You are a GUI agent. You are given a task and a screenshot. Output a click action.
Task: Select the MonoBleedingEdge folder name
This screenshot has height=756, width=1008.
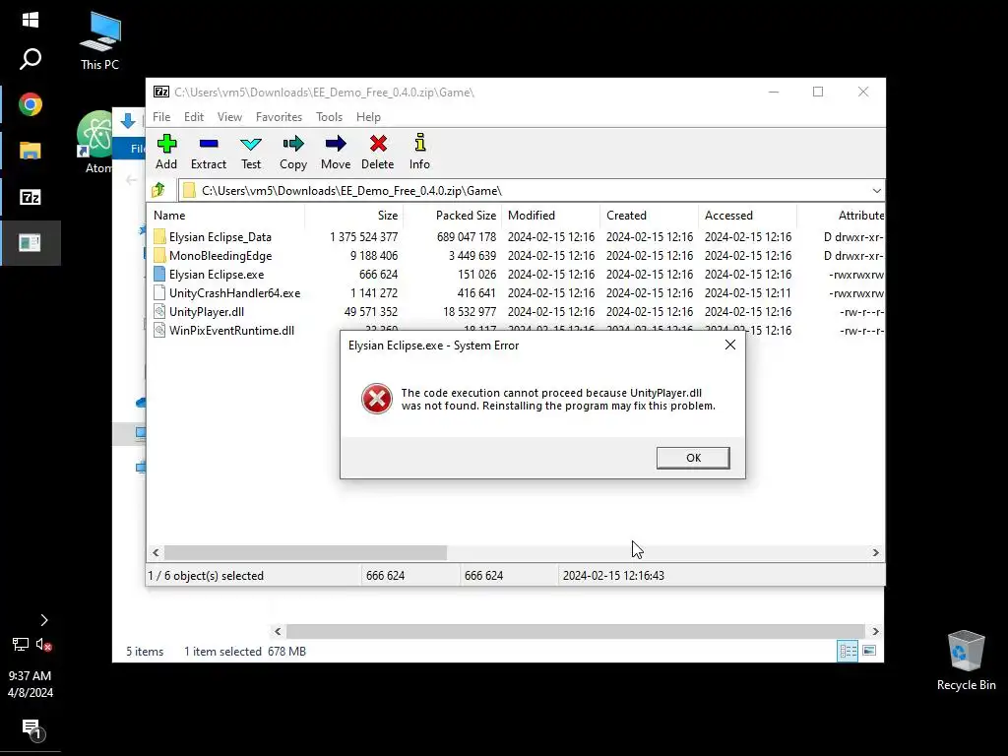(220, 255)
